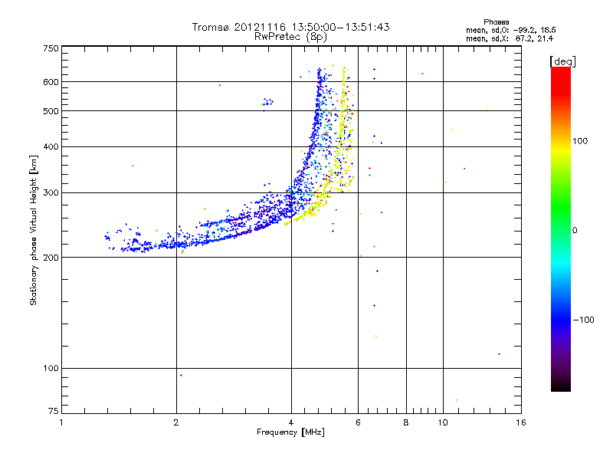
Task: Click the '16' tick label on the frequency axis
Action: [521, 422]
